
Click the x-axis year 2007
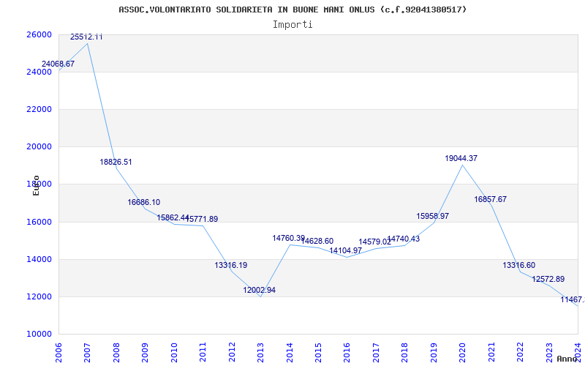pyautogui.click(x=87, y=352)
